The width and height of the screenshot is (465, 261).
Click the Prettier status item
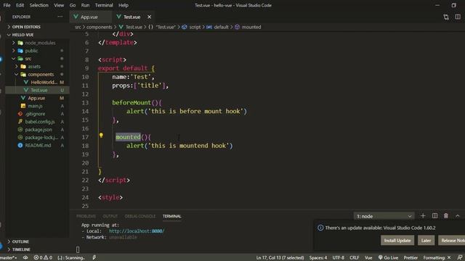tap(411, 258)
